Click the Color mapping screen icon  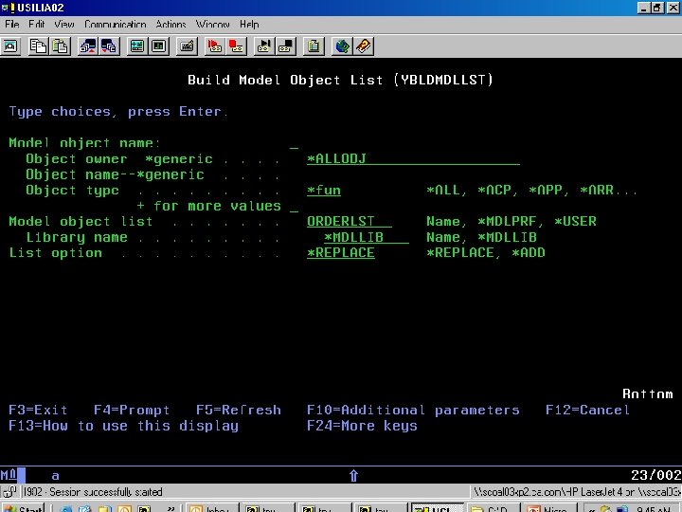(x=159, y=46)
